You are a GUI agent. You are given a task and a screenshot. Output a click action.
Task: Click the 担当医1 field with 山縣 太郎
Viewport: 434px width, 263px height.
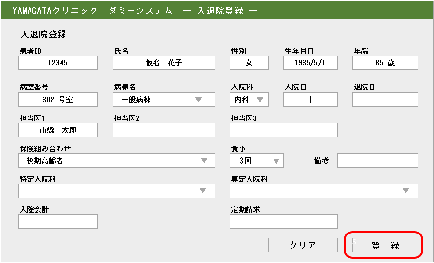point(58,130)
